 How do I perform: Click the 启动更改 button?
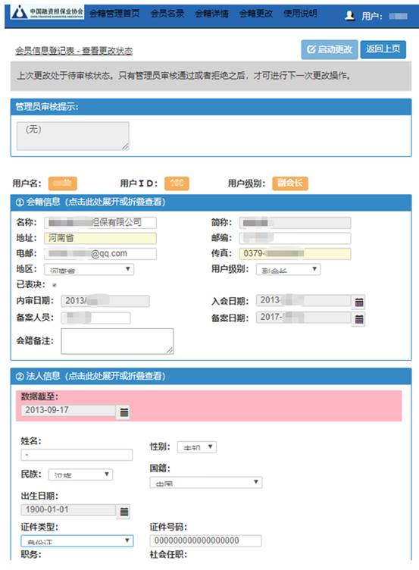330,49
